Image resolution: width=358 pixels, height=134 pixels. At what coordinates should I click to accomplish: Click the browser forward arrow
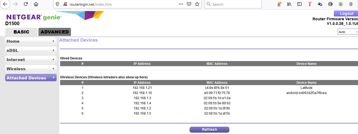click(x=15, y=4)
